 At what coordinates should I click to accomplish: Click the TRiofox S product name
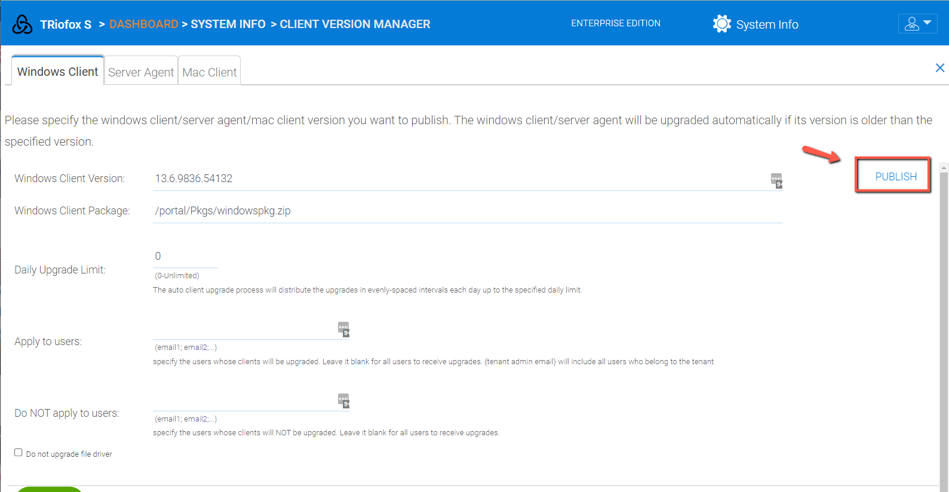(66, 24)
